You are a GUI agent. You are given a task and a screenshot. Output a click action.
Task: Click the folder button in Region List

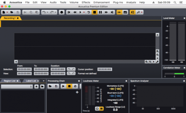42,87
